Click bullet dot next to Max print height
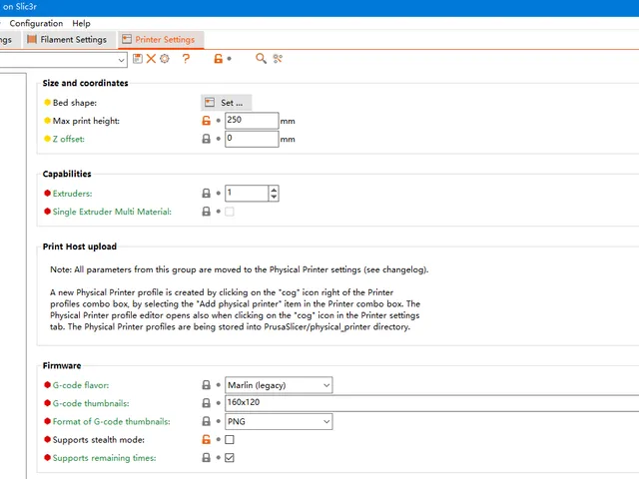Image resolution: width=639 pixels, height=479 pixels. [219, 121]
